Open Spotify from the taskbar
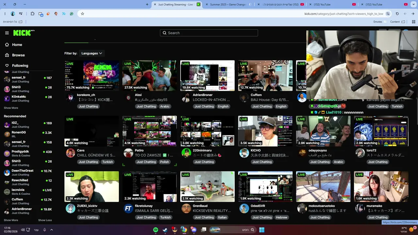 click(x=156, y=230)
